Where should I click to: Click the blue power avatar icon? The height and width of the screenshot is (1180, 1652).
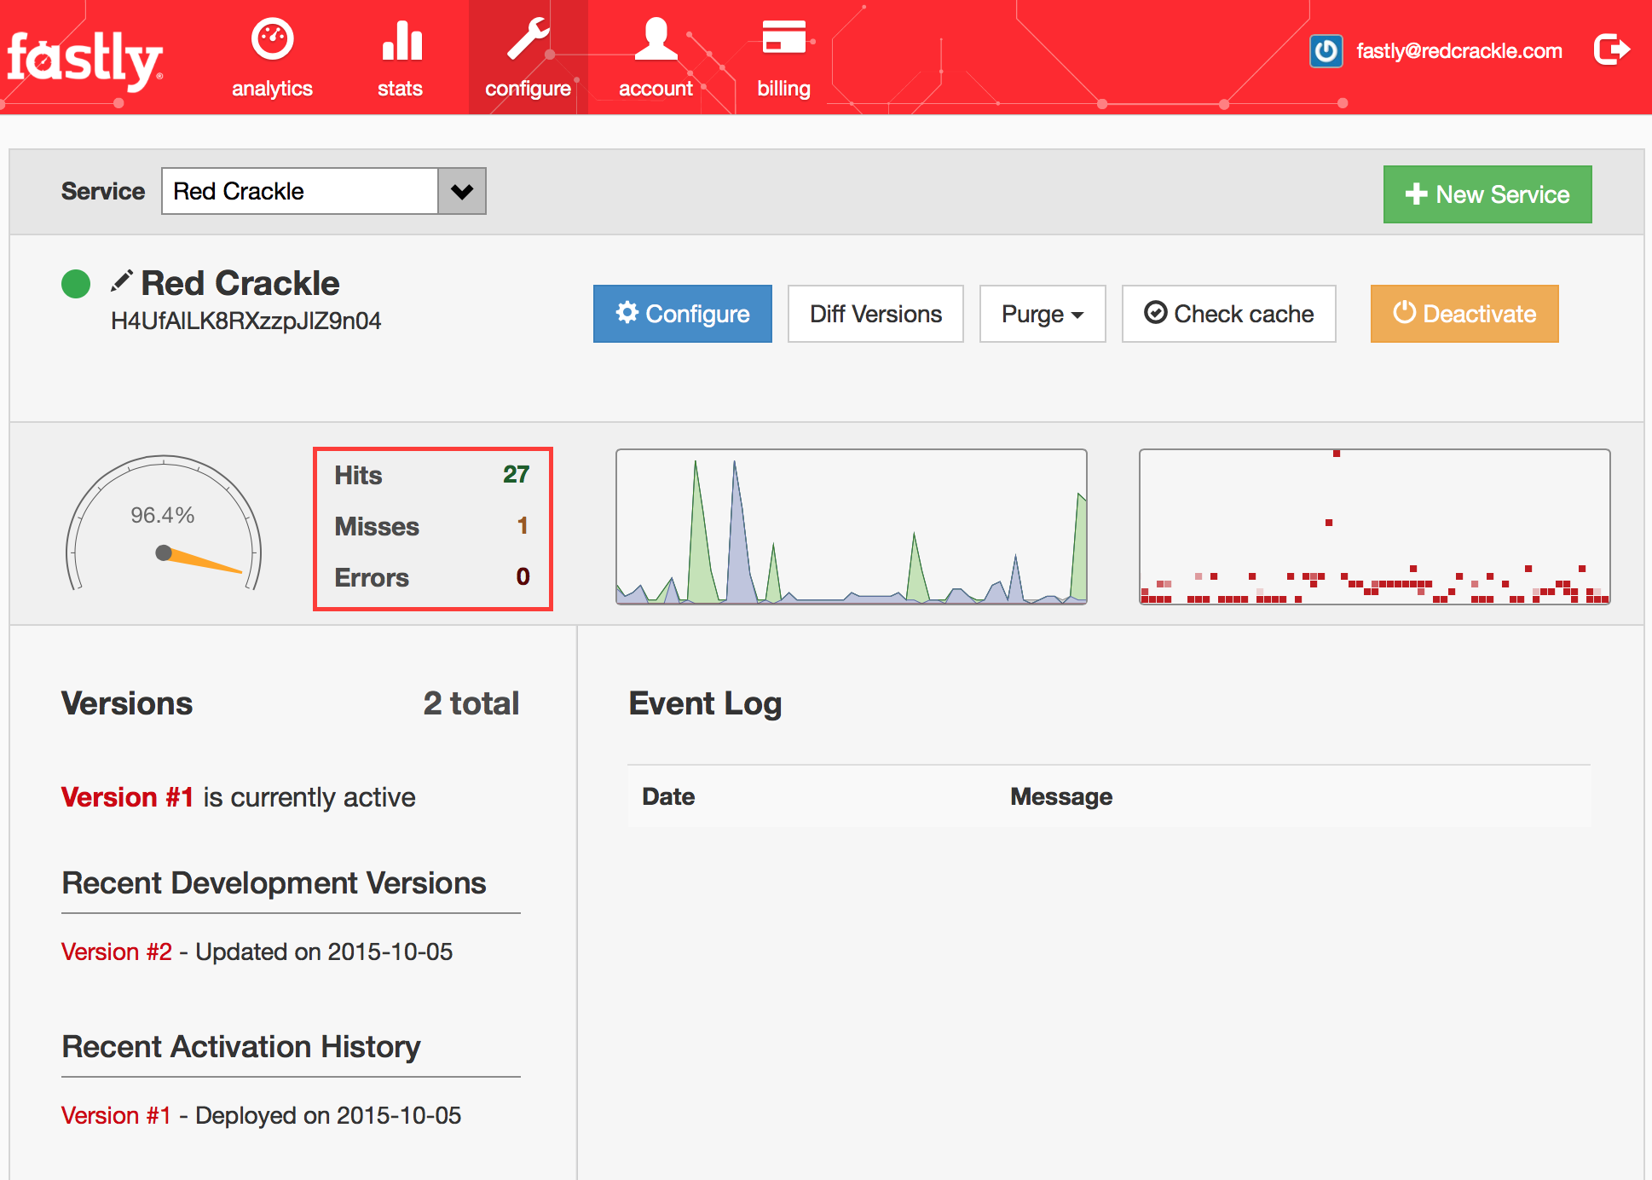[1326, 51]
